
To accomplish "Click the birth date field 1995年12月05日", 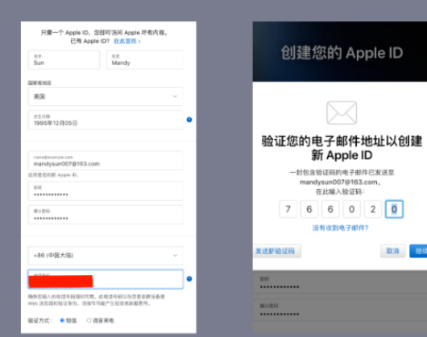I will click(106, 120).
